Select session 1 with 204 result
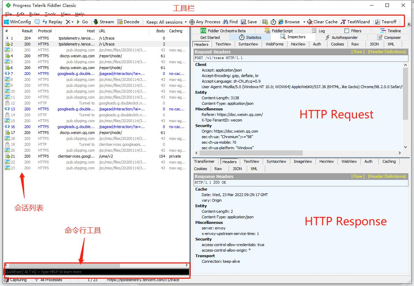 pos(96,38)
